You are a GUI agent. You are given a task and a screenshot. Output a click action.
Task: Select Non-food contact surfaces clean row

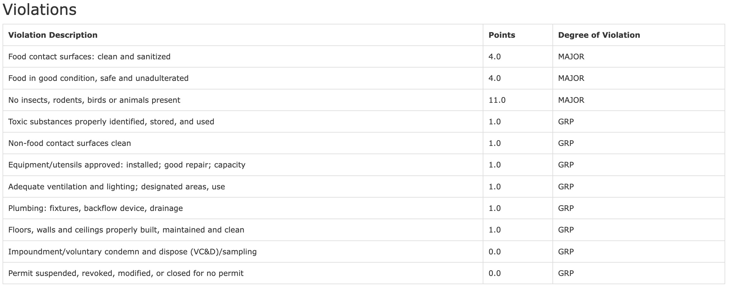pos(69,143)
